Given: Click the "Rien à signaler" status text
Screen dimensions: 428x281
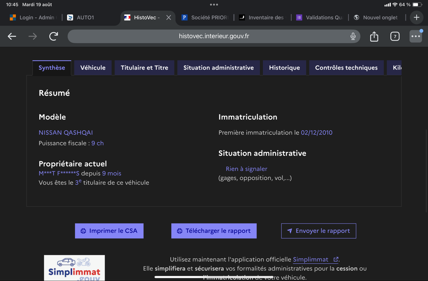Looking at the screenshot, I should 246,169.
